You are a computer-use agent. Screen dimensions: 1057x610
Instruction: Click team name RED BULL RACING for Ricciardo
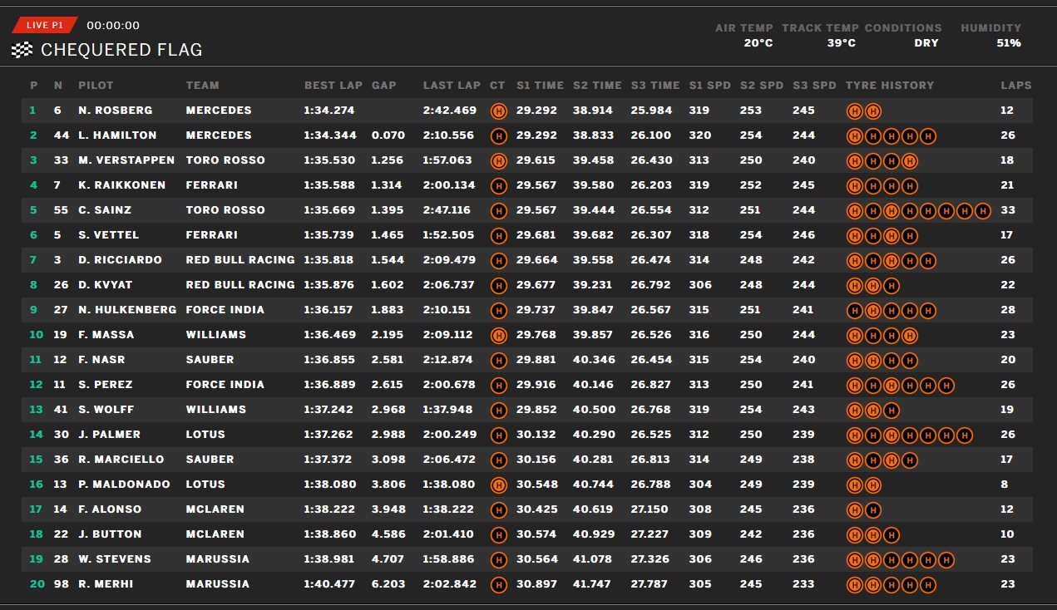tap(240, 260)
